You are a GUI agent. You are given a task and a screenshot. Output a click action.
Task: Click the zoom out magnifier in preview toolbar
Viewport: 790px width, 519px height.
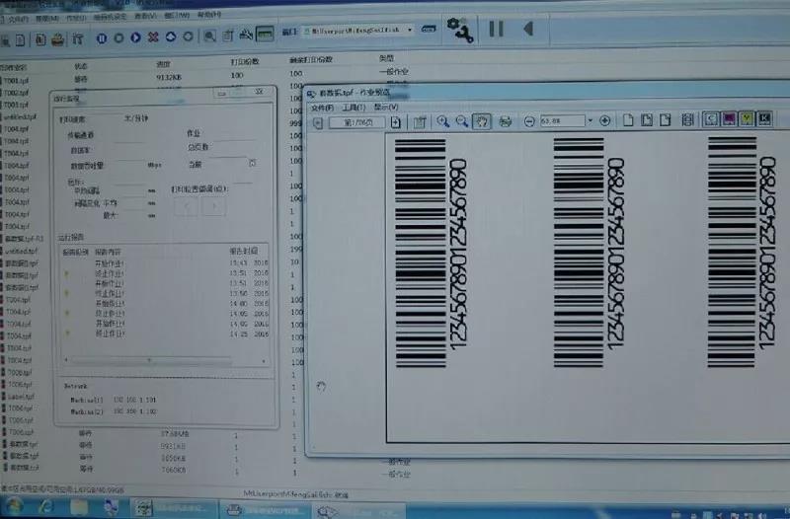coord(461,120)
